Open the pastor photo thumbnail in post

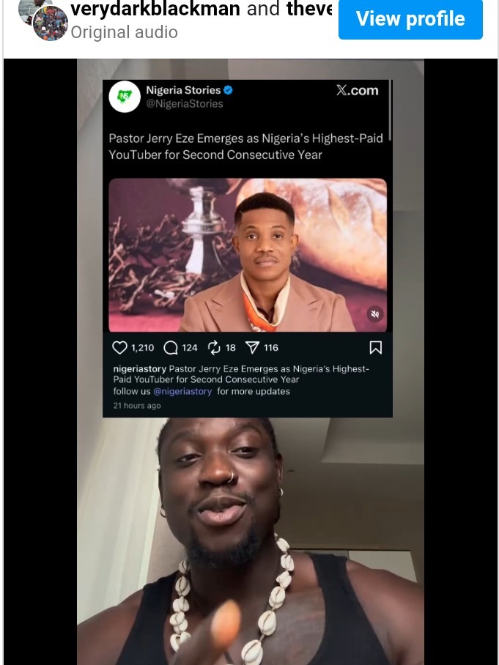tap(247, 255)
